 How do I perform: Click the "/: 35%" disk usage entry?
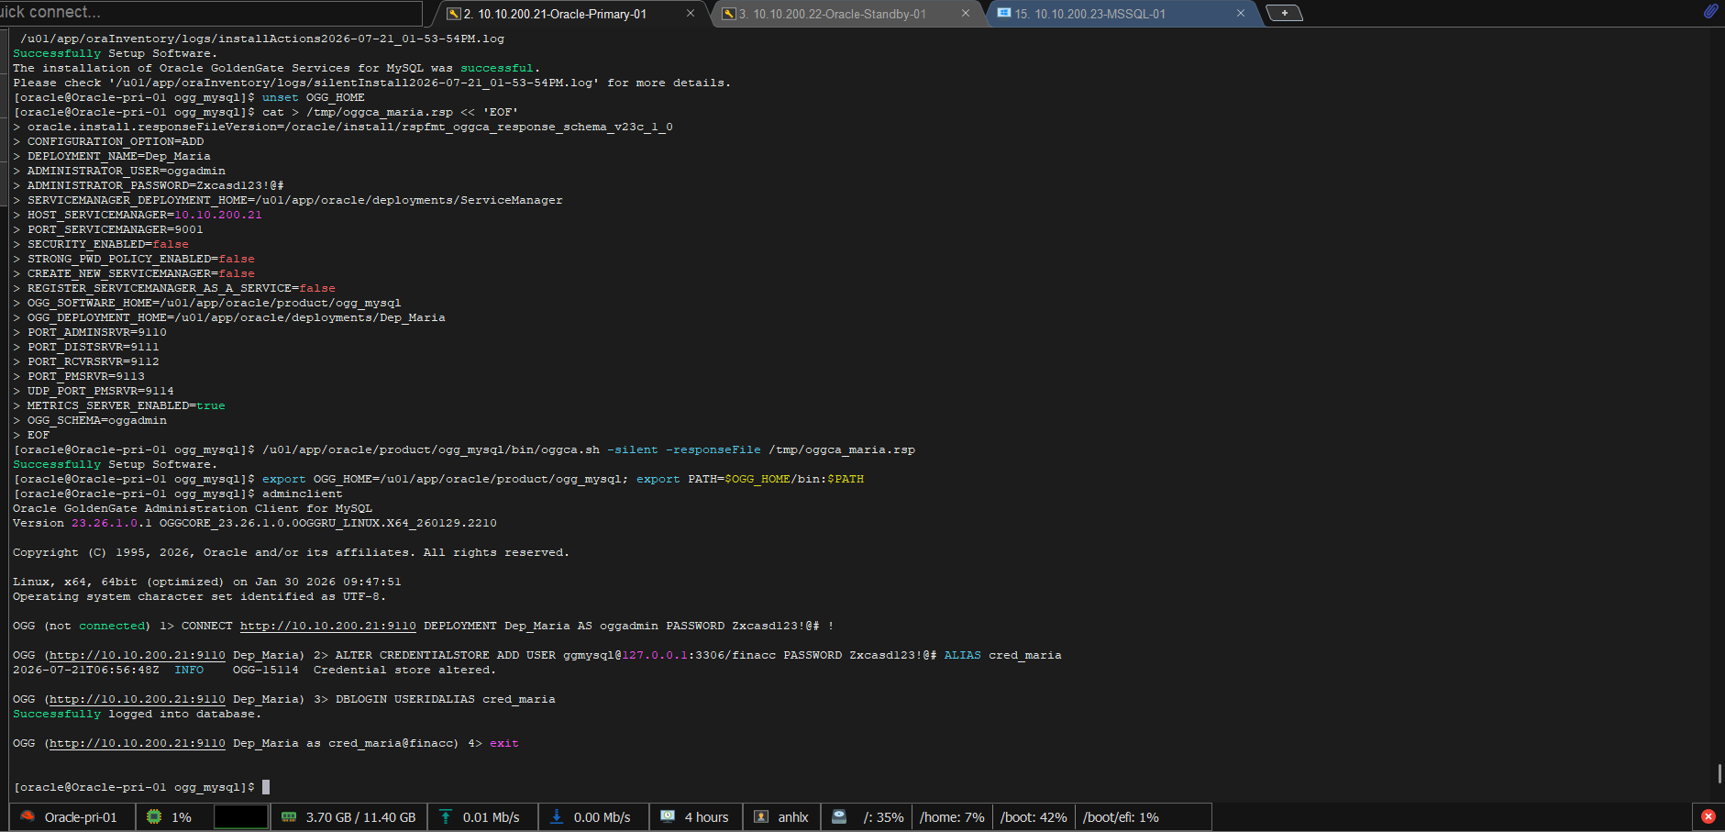point(883,817)
